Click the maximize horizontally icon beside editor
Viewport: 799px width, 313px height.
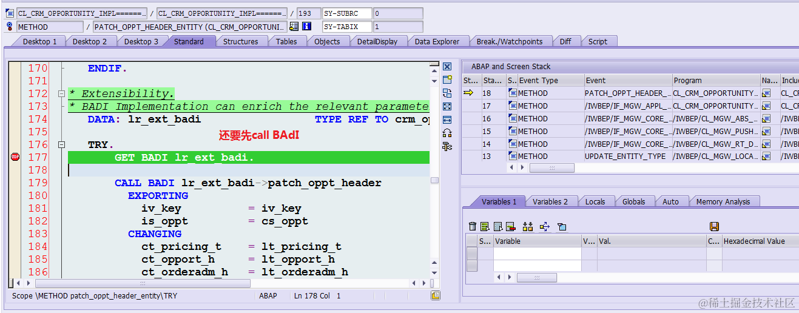[x=447, y=119]
